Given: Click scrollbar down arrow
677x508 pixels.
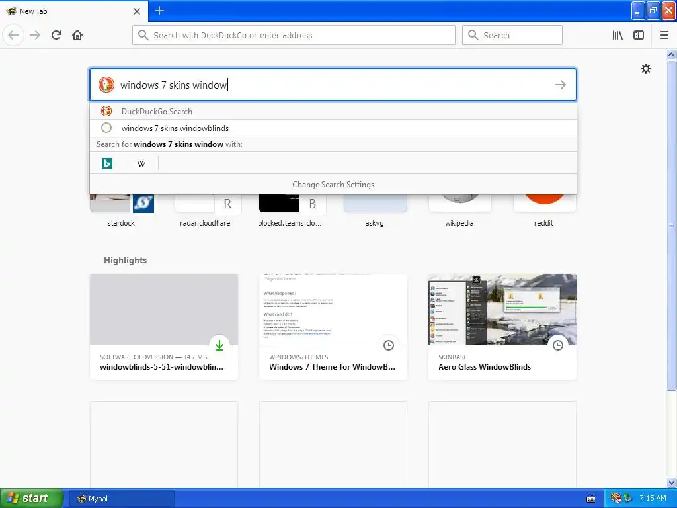Looking at the screenshot, I should click(671, 482).
